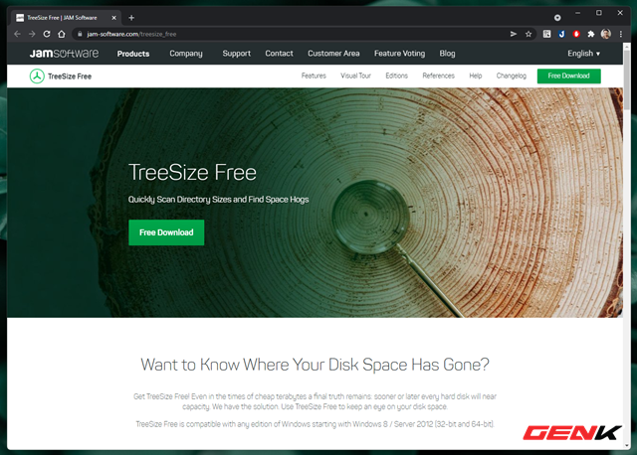Image resolution: width=637 pixels, height=455 pixels.
Task: Click the home icon in the toolbar
Action: pyautogui.click(x=61, y=34)
